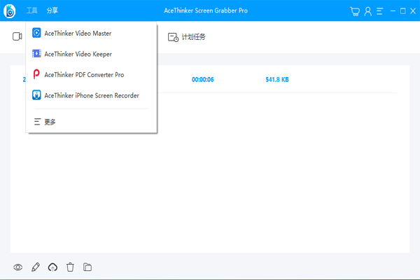Select AceThinker iPhone Screen Recorder entry

[x=91, y=95]
